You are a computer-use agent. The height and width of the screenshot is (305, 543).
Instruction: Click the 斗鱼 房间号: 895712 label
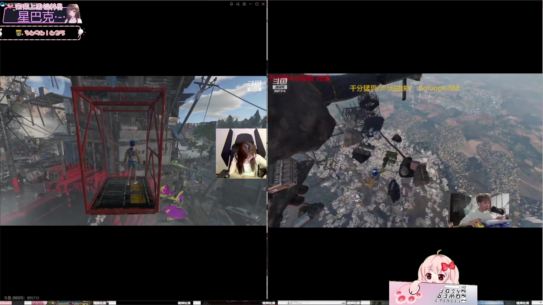pos(21,298)
